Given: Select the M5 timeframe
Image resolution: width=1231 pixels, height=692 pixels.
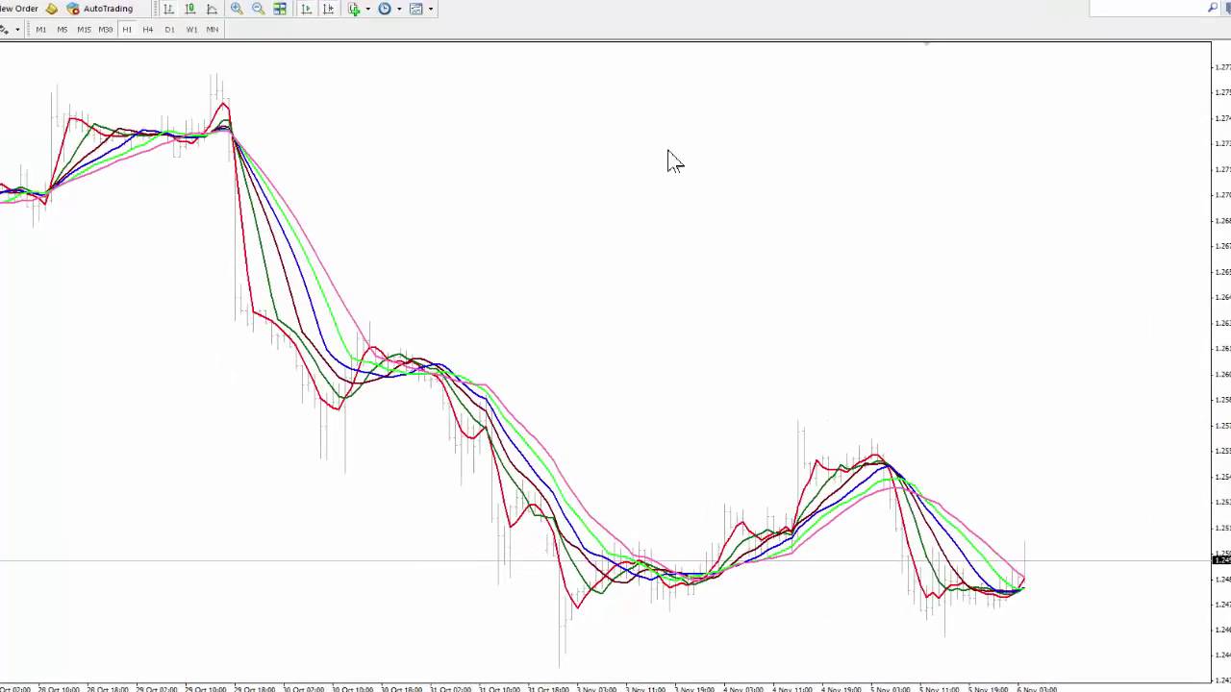Looking at the screenshot, I should (x=62, y=30).
